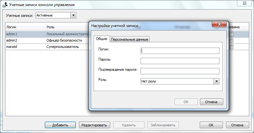Image resolution: width=254 pixels, height=133 pixels.
Task: Click the OK button in account settings dialog
Action: coord(186,102)
